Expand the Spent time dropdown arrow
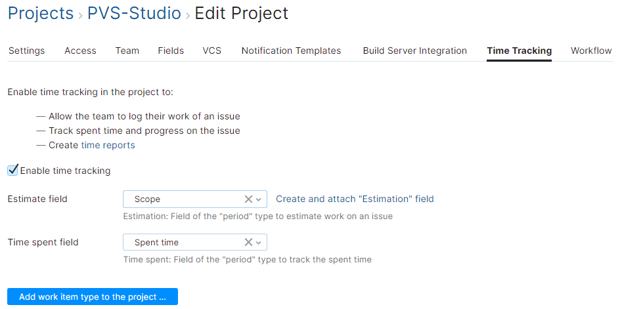The width and height of the screenshot is (622, 309). [259, 242]
